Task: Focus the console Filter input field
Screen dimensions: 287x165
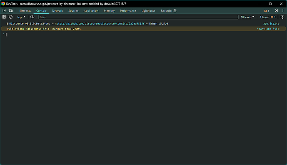Action: (138, 17)
